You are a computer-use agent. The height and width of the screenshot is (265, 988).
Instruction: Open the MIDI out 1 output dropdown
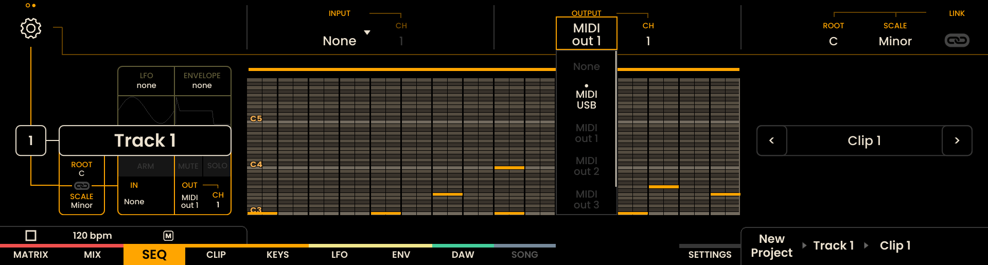587,34
